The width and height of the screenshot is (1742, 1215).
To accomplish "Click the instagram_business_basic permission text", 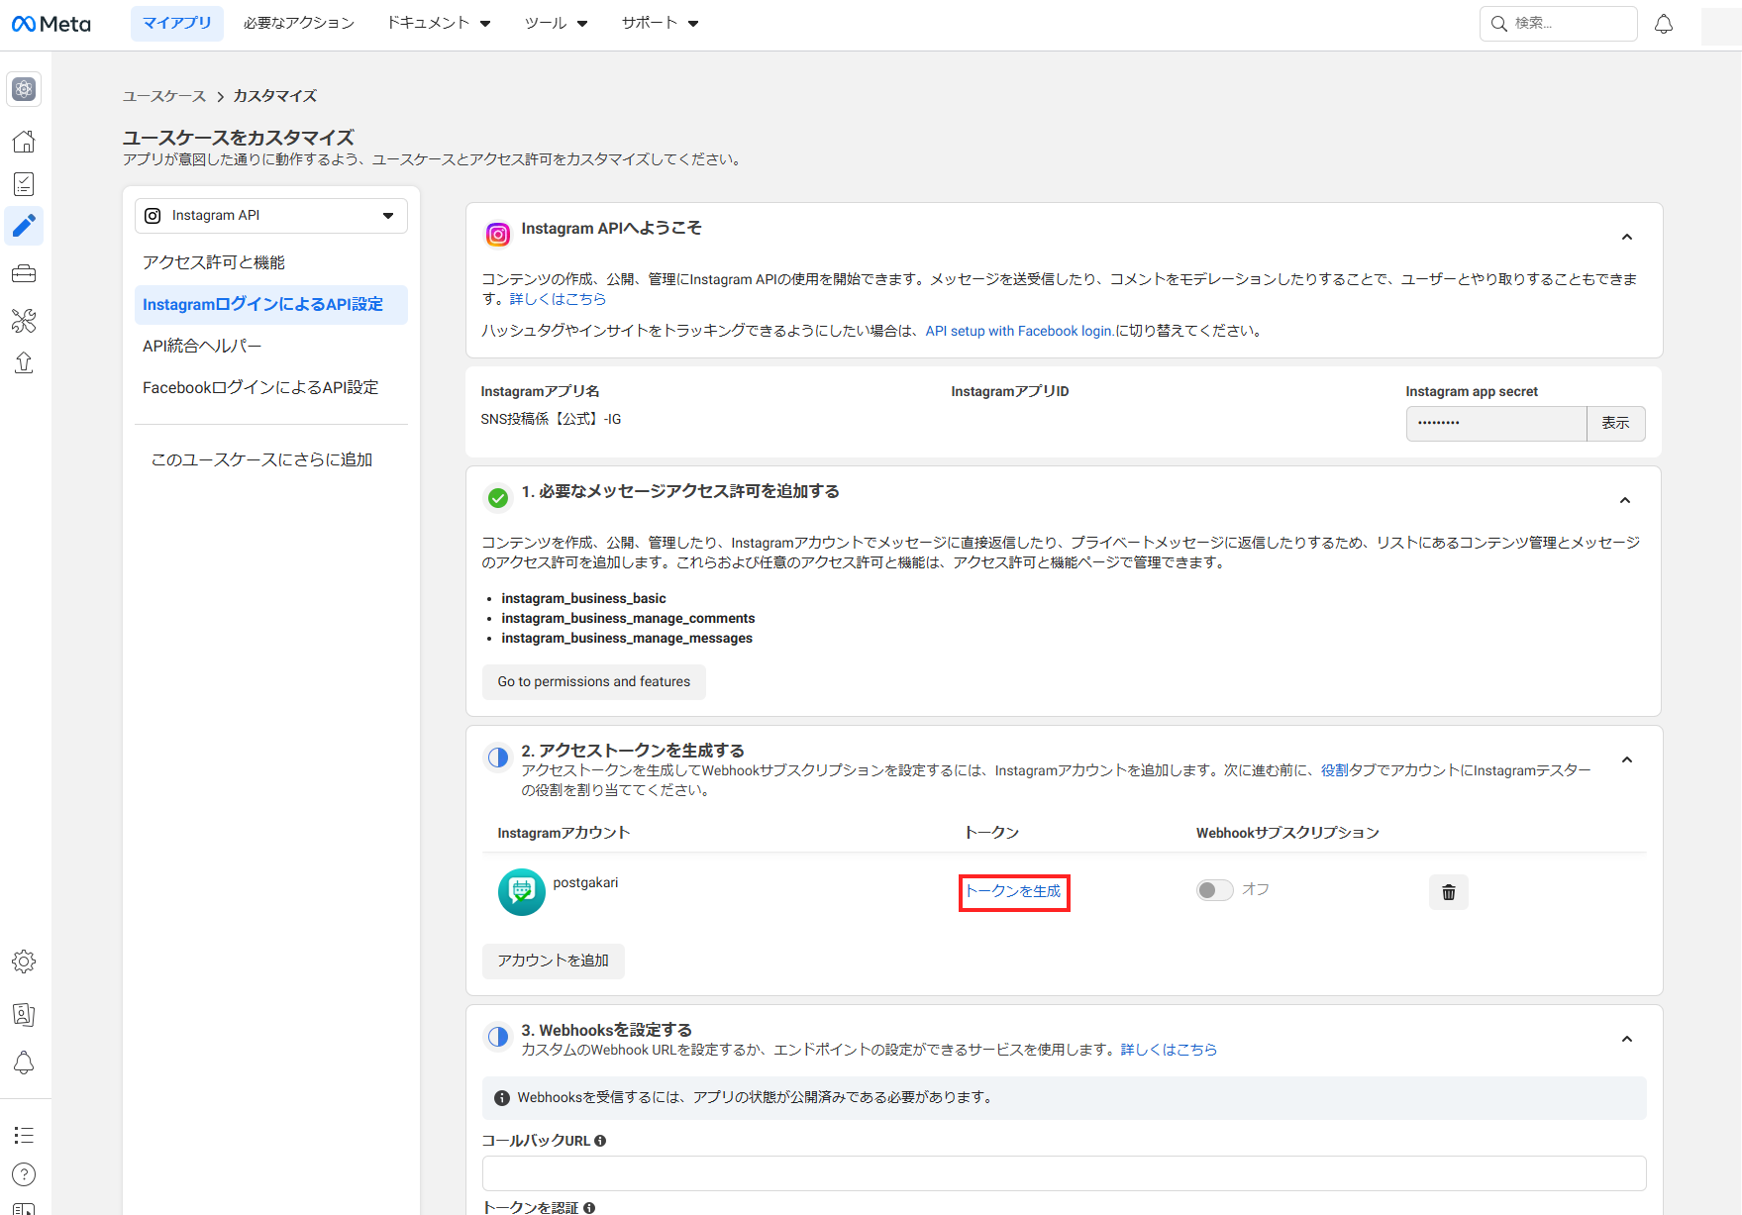I will 583,598.
